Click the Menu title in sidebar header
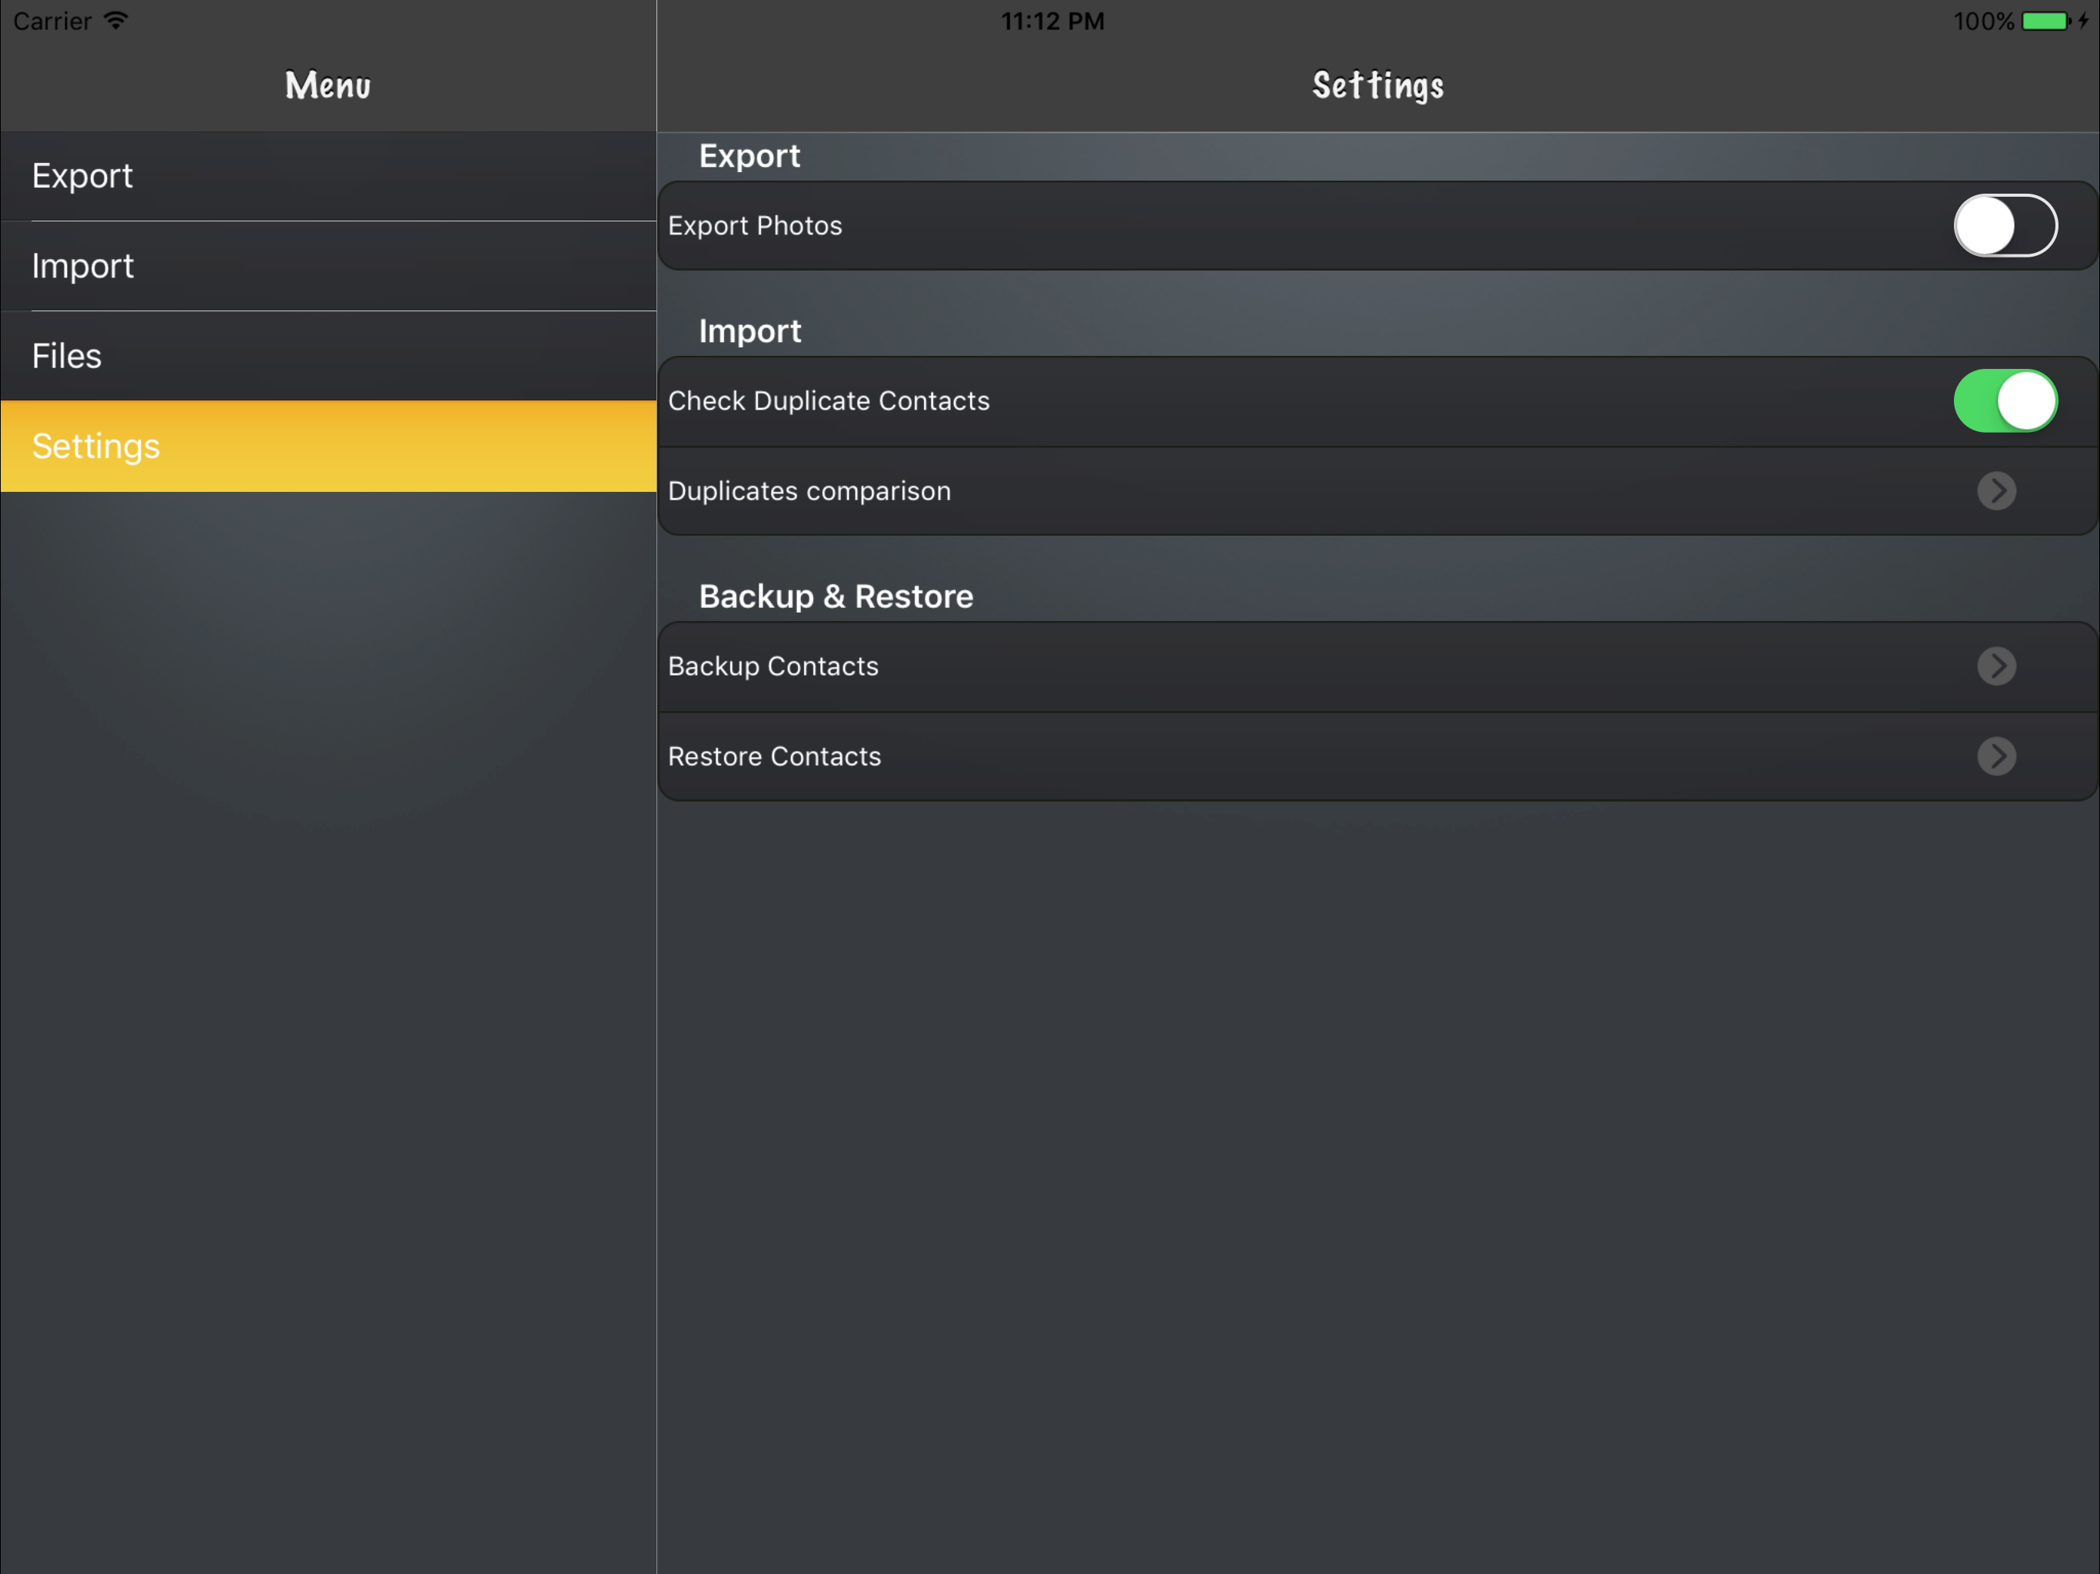The height and width of the screenshot is (1574, 2100). tap(327, 85)
